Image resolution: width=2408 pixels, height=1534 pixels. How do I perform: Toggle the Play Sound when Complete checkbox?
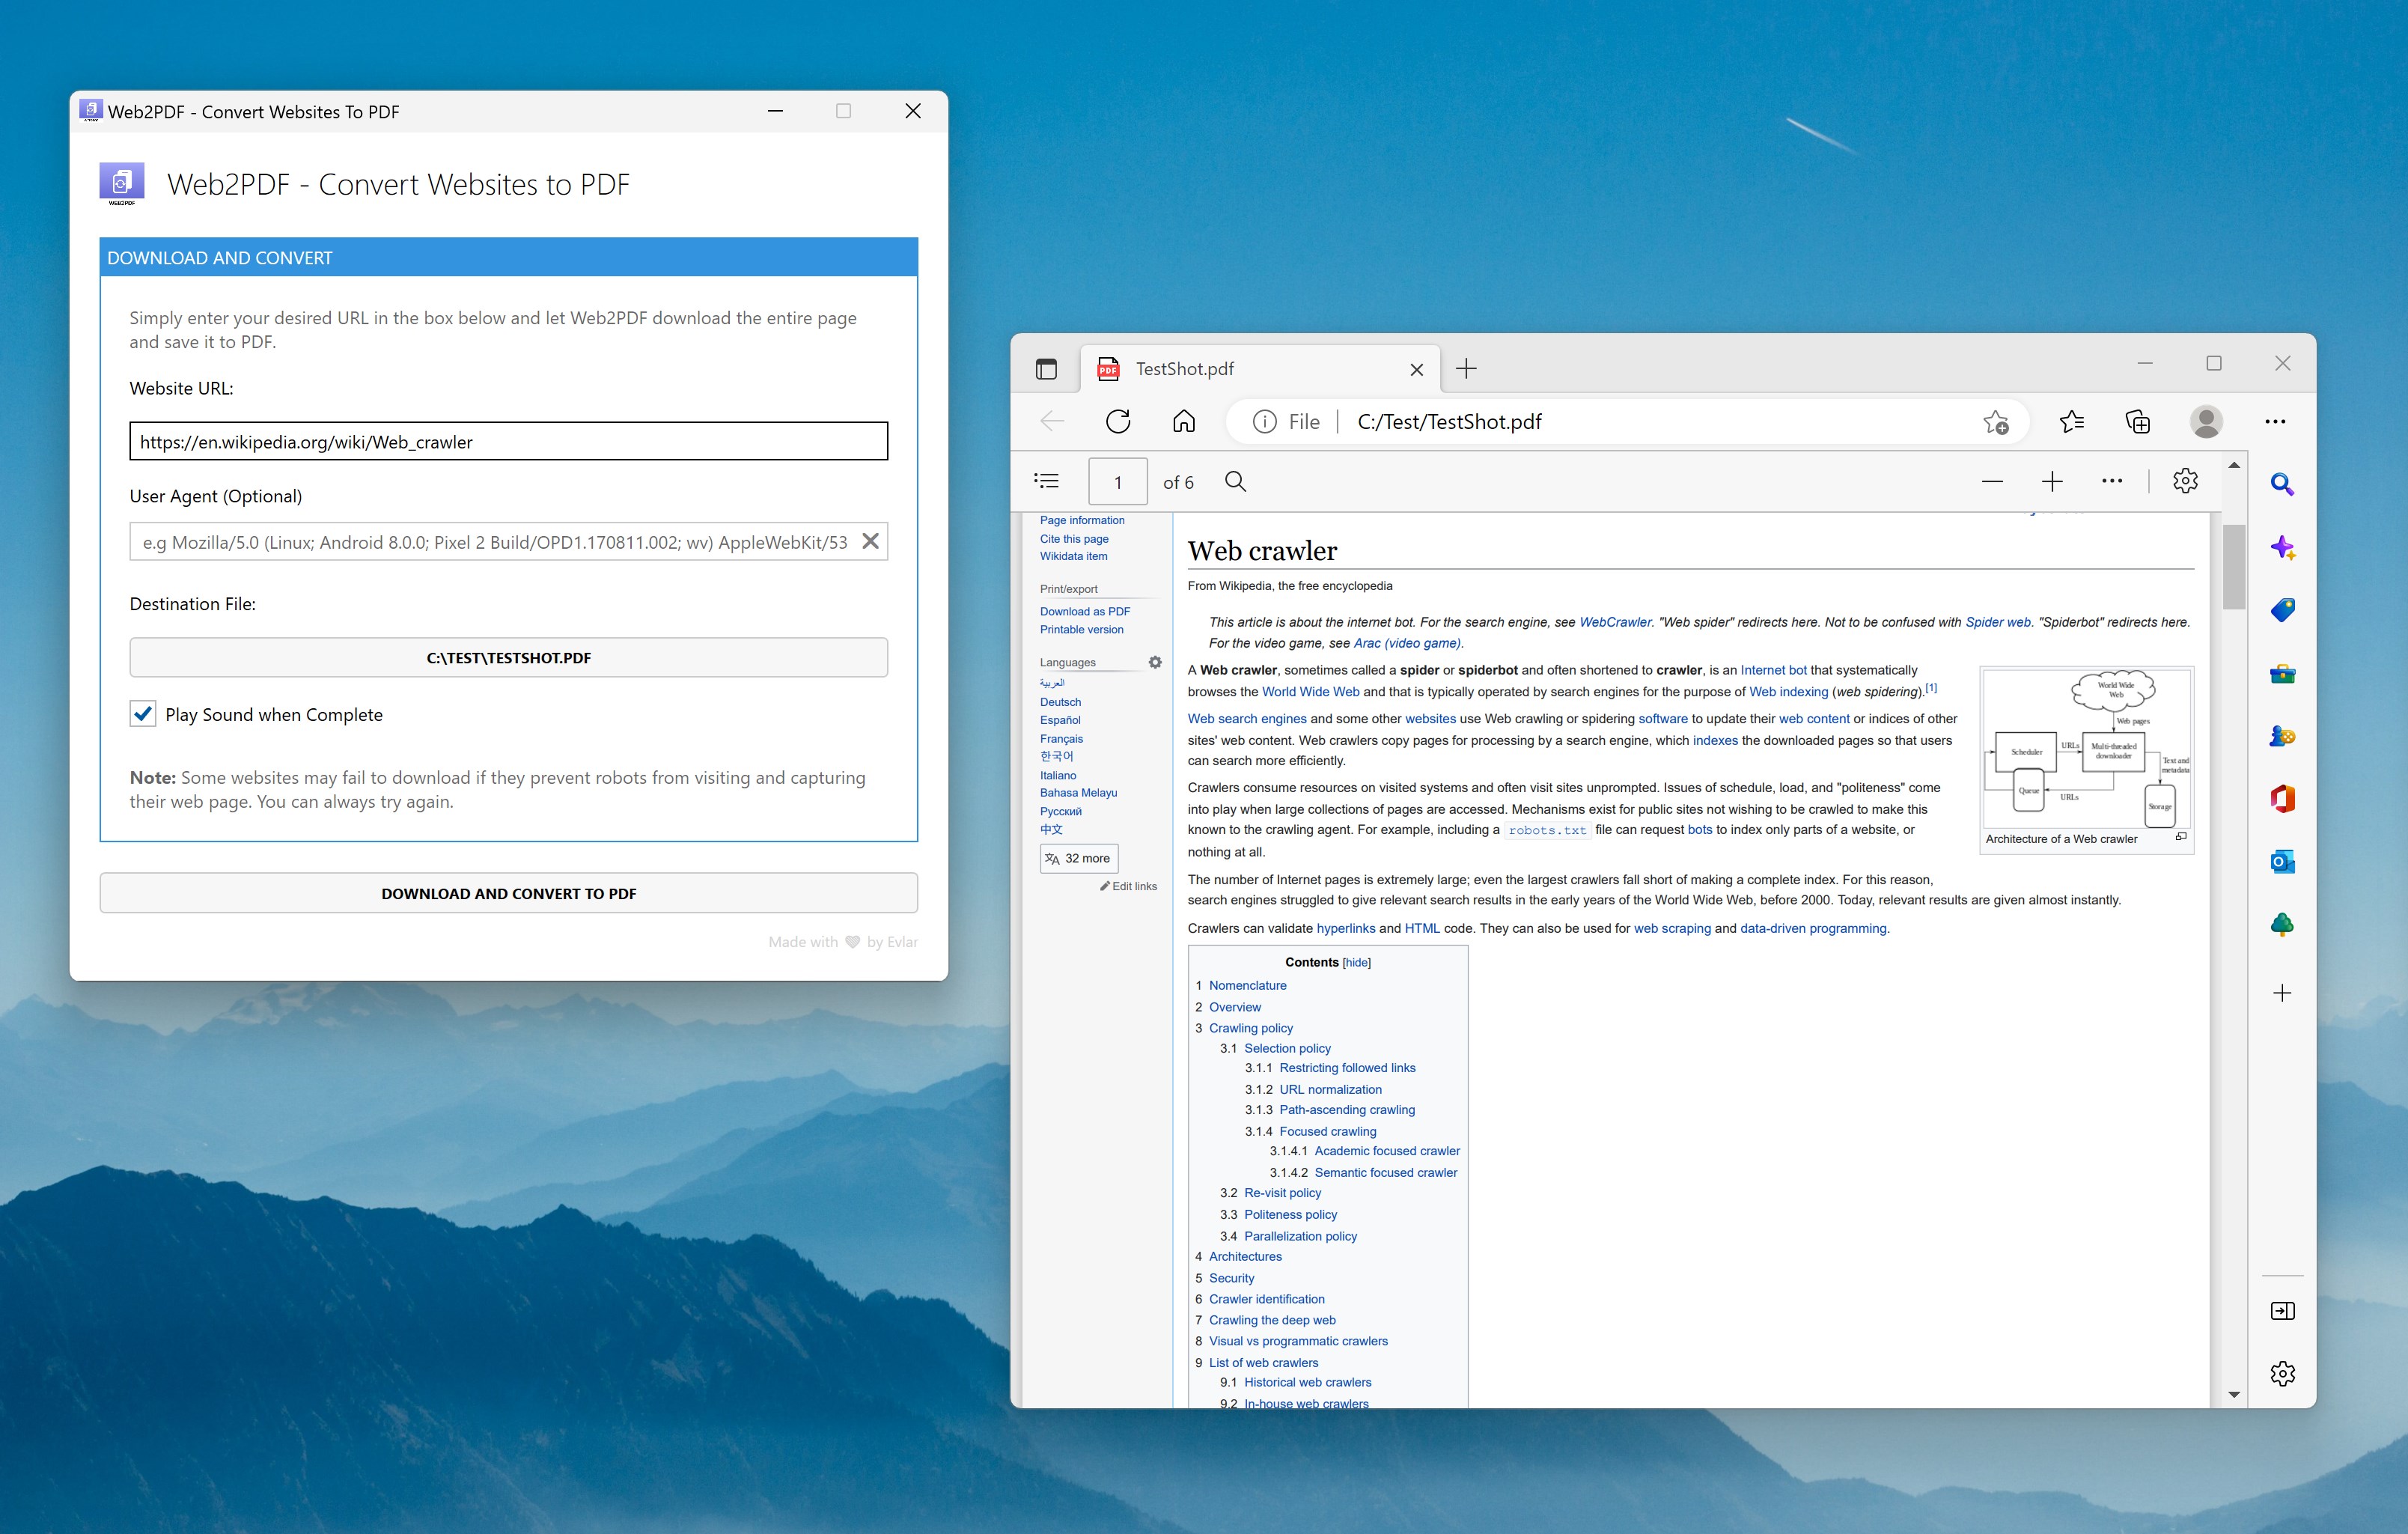click(146, 713)
